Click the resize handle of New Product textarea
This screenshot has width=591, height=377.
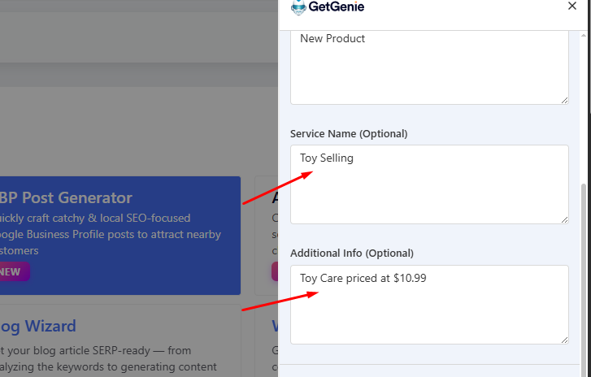pos(564,99)
